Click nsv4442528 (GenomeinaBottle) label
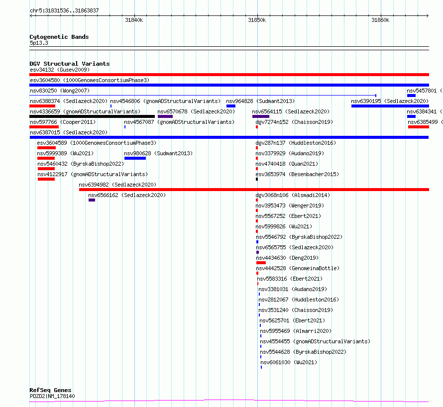This screenshot has height=407, width=443. (298, 268)
